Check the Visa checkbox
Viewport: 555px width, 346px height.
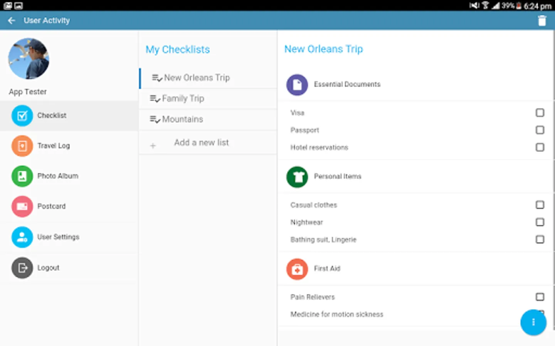click(540, 113)
